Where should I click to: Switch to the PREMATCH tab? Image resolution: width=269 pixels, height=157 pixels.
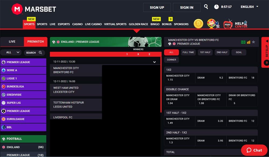[36, 41]
